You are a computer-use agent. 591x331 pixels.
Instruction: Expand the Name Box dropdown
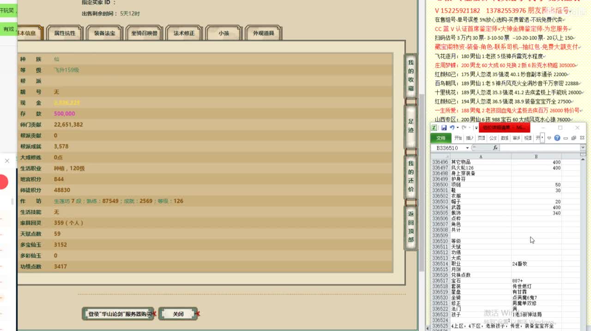pyautogui.click(x=467, y=148)
